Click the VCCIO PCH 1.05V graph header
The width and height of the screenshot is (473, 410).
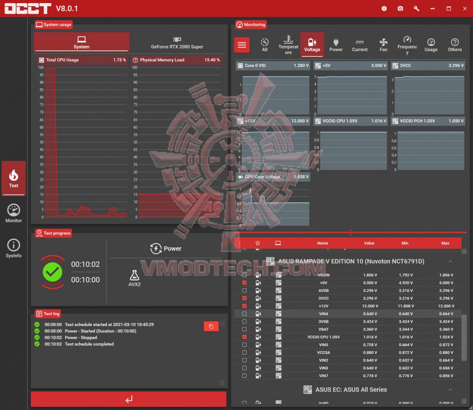pyautogui.click(x=428, y=121)
